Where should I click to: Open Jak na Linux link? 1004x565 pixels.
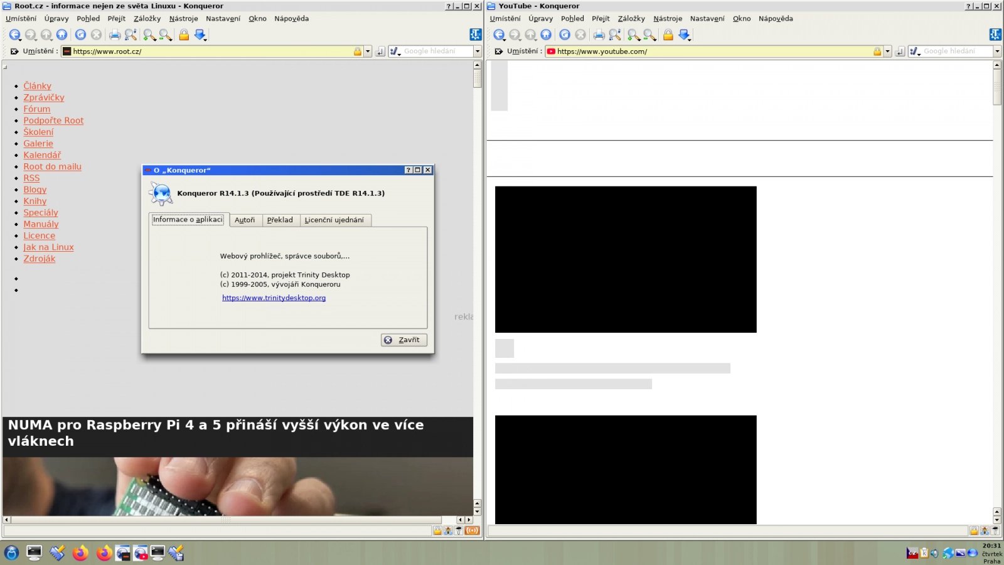[48, 247]
